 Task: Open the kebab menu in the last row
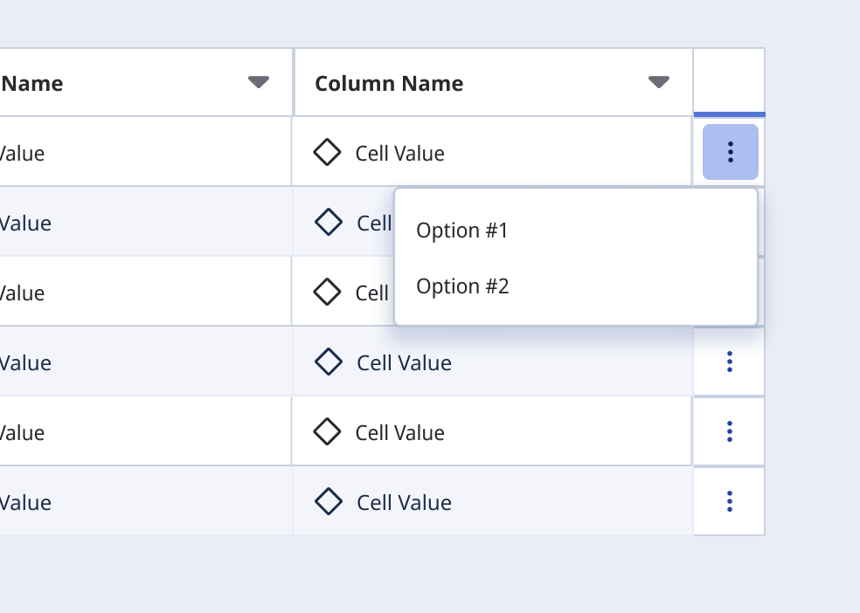pyautogui.click(x=730, y=501)
